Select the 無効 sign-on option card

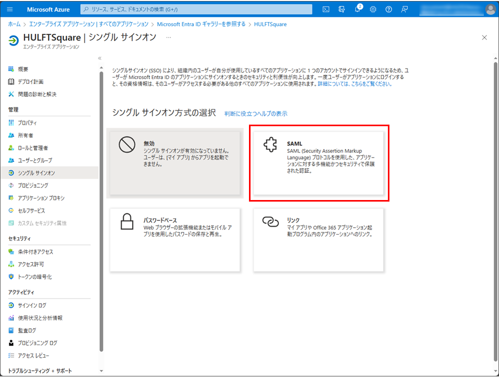[175, 163]
